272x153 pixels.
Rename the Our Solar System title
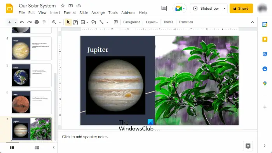tap(37, 5)
